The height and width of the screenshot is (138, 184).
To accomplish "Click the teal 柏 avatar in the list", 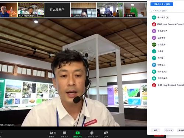I will coord(154,71).
